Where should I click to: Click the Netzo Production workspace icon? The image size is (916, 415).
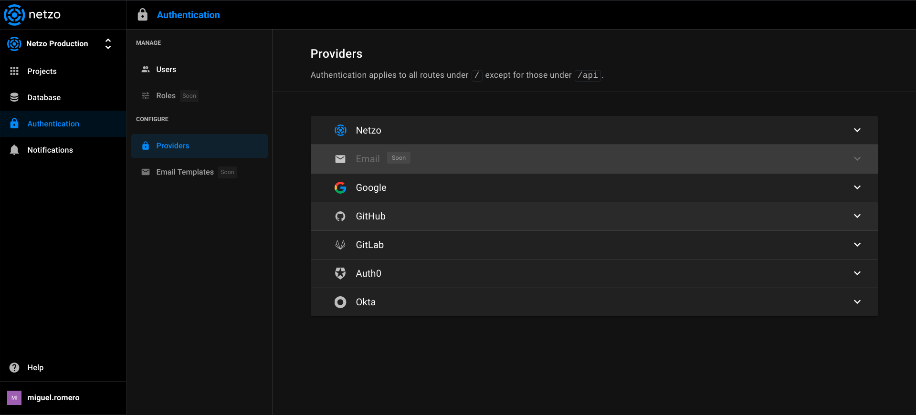14,44
